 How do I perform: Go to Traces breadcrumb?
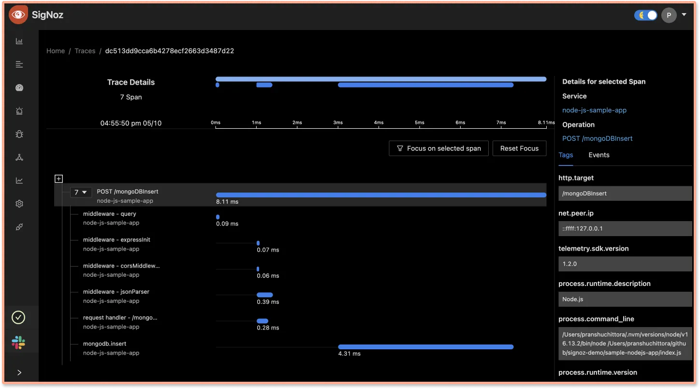point(85,51)
